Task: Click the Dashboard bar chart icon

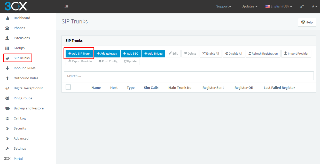Action: click(x=7, y=18)
